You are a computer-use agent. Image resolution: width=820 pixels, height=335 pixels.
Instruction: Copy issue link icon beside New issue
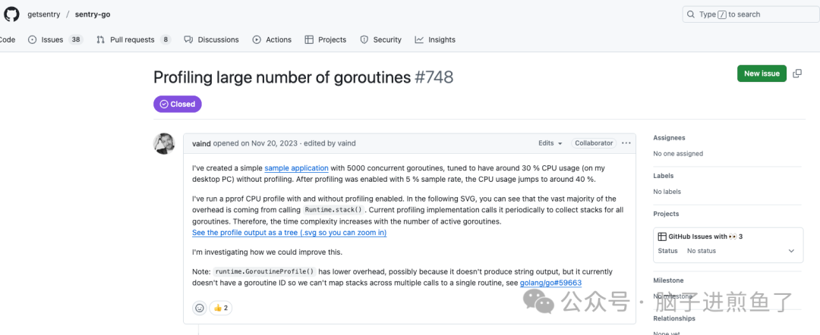tap(797, 74)
